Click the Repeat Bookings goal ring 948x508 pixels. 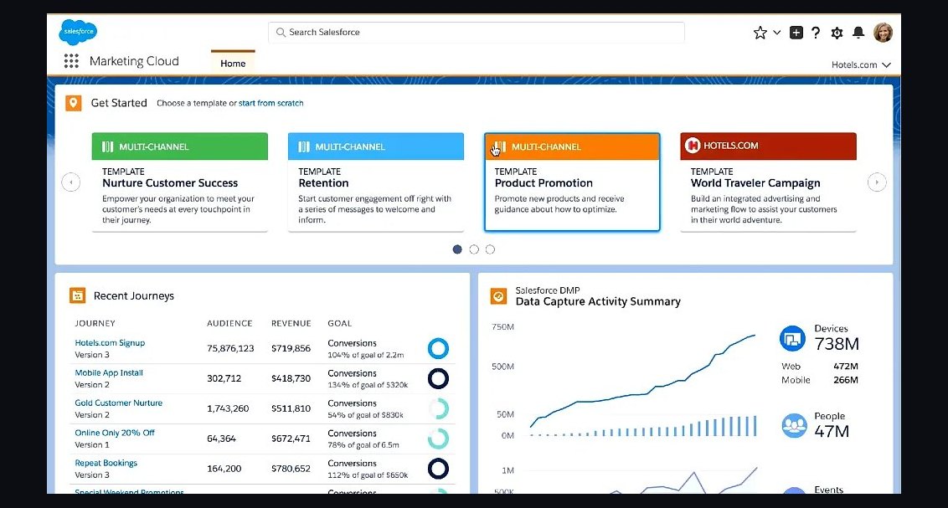(x=438, y=469)
